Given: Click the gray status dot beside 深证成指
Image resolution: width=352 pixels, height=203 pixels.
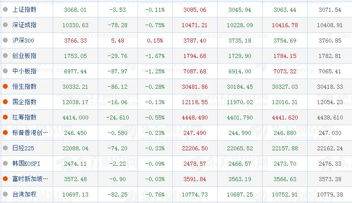Looking at the screenshot, I should [x=5, y=25].
